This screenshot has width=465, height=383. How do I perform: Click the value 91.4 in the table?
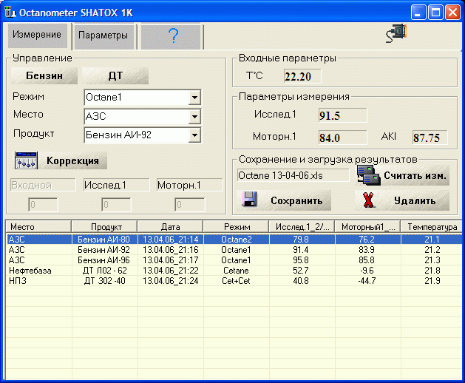(301, 249)
